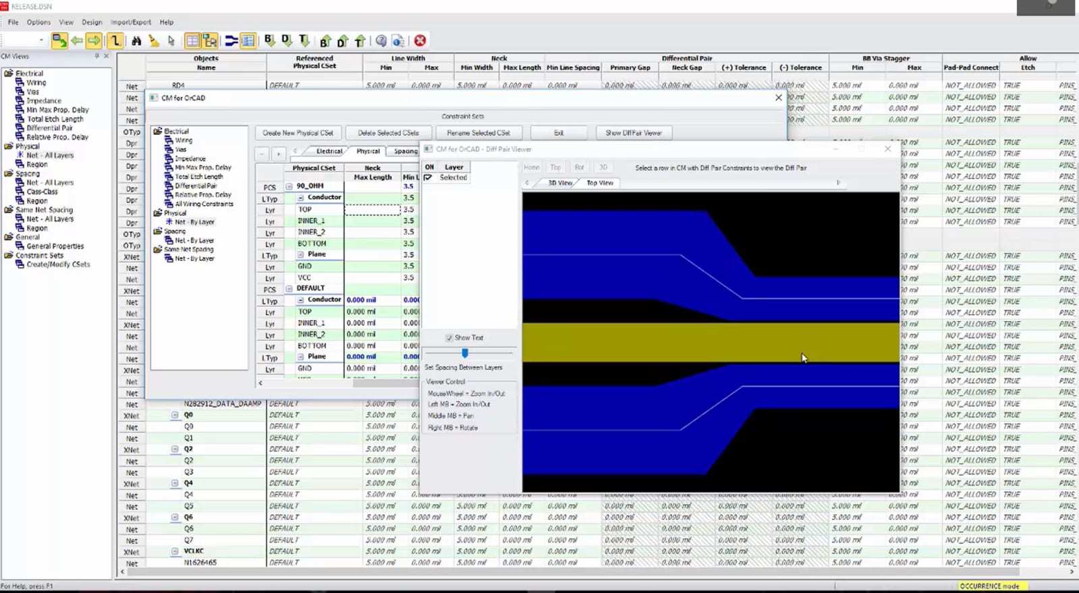The height and width of the screenshot is (593, 1079).
Task: Select the pointer arrow tool icon
Action: pos(171,41)
